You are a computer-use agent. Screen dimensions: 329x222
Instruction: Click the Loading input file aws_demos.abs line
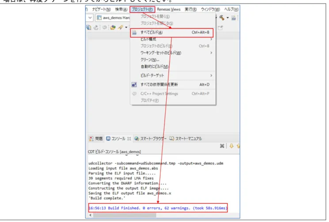coord(123,168)
